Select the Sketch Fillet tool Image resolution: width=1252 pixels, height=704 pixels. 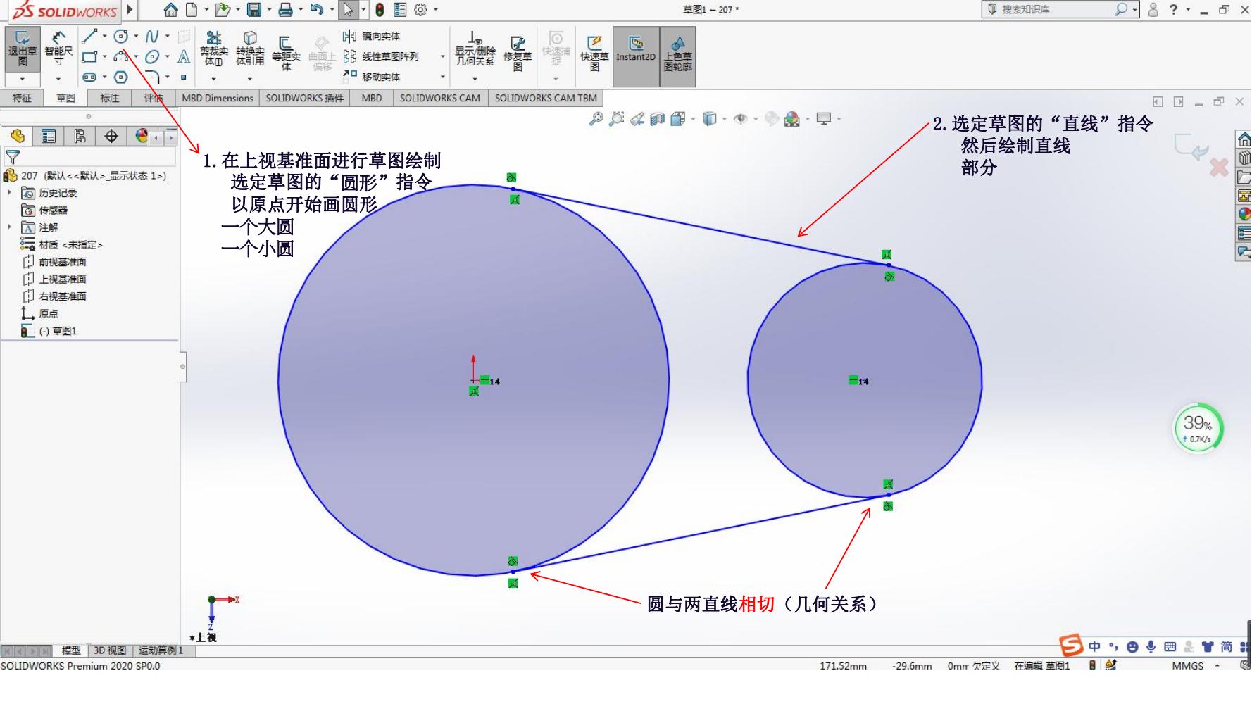coord(153,77)
